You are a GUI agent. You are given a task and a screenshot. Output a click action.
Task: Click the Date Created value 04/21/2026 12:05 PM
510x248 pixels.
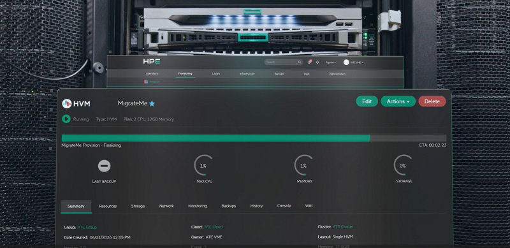point(110,238)
